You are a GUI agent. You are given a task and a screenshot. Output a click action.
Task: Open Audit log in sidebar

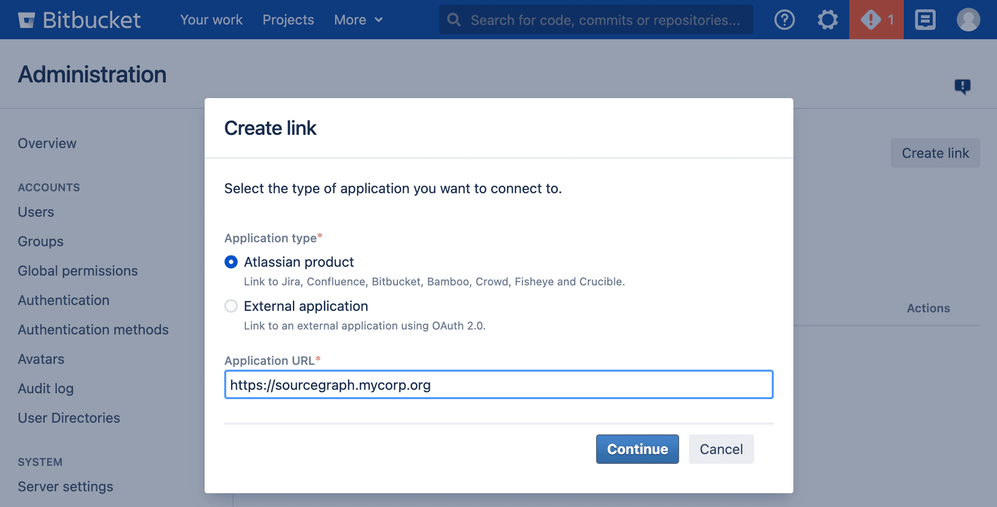click(46, 389)
